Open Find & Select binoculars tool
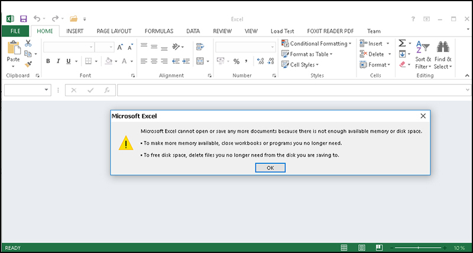473x253 pixels. [442, 54]
